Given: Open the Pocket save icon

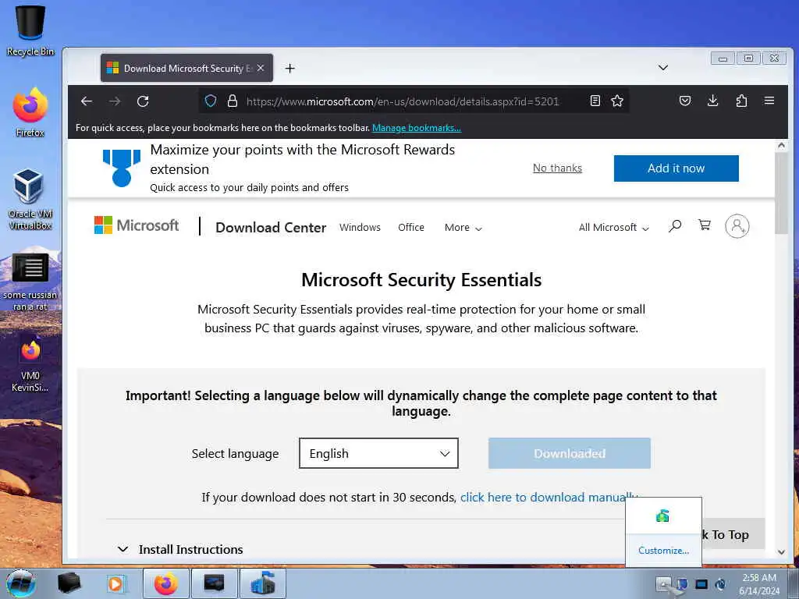Looking at the screenshot, I should 685,101.
